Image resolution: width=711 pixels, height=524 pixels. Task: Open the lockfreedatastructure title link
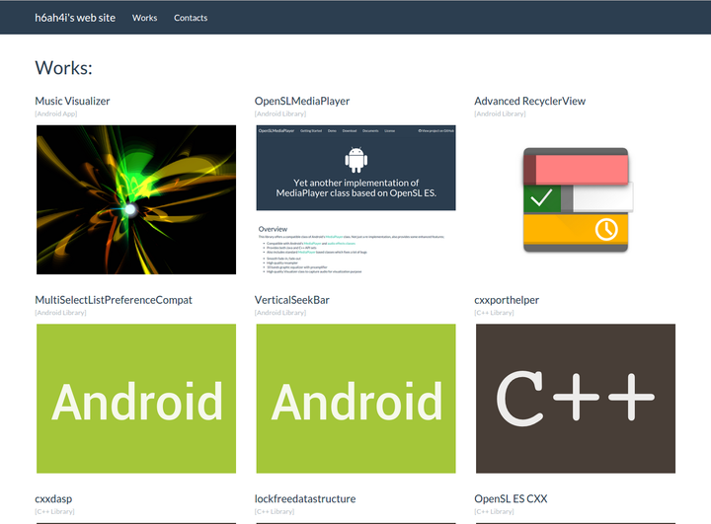coord(305,498)
